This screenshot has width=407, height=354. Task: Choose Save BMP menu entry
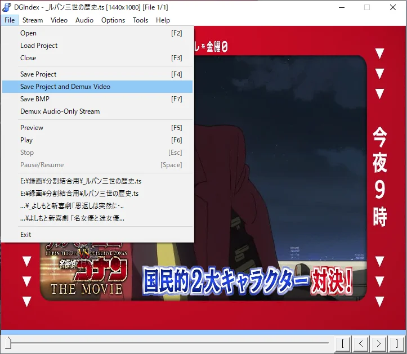point(35,99)
